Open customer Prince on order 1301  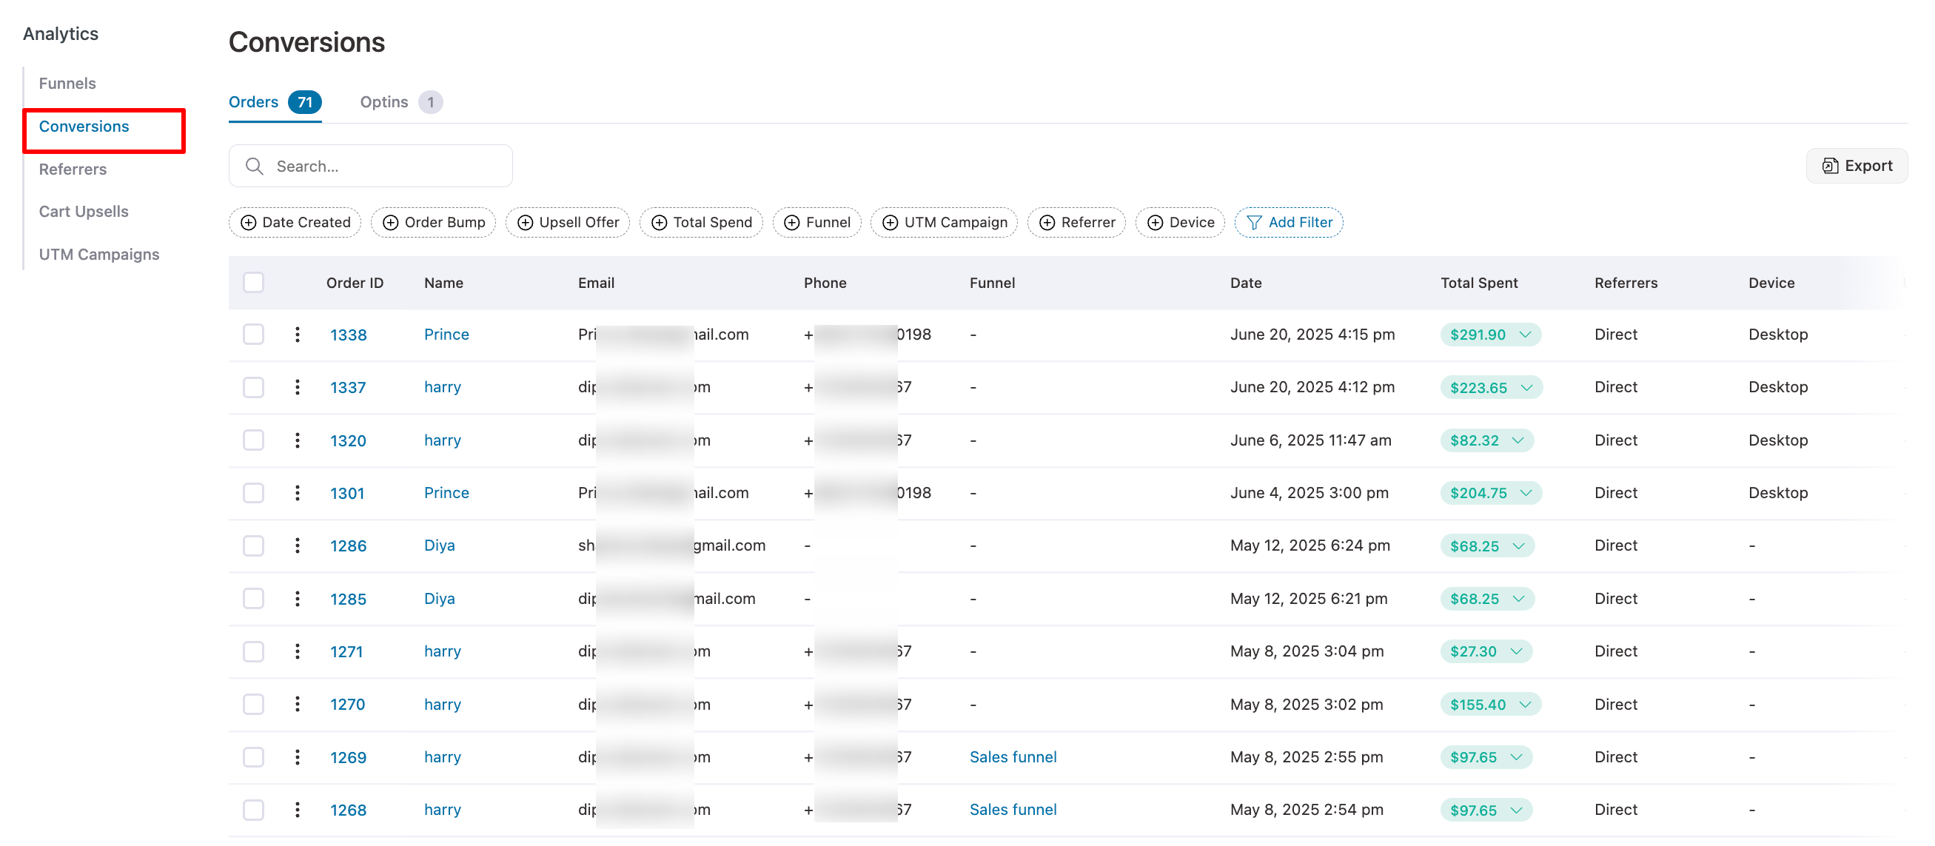pyautogui.click(x=446, y=493)
